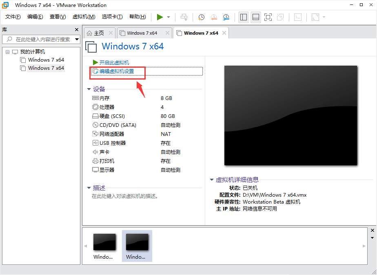This screenshot has height=275, width=377.
Task: Open the library search filter dropdown arrow
Action: tap(77, 40)
